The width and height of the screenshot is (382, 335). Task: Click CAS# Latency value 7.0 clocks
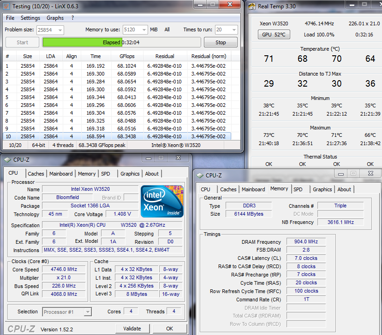point(306,258)
